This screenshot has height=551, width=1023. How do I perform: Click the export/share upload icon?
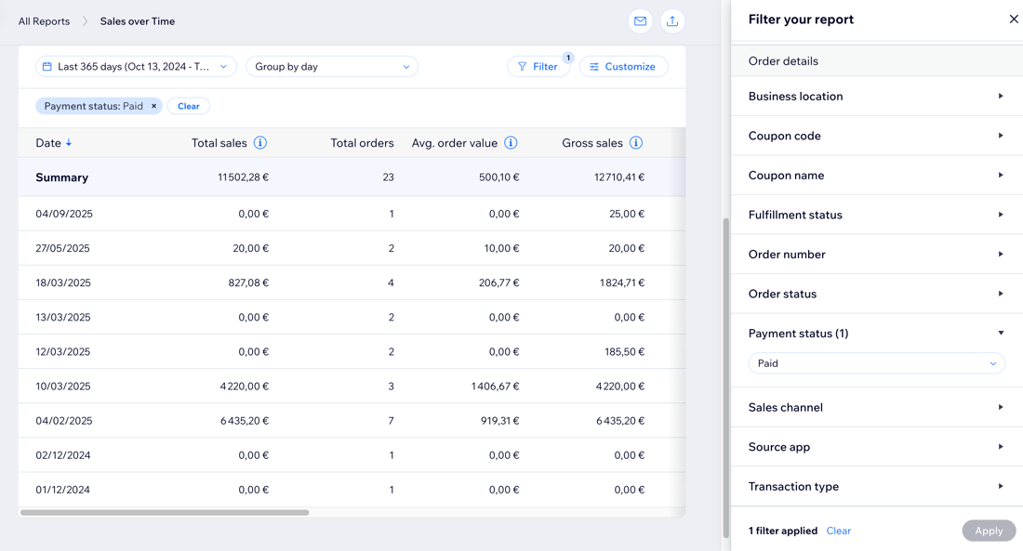[x=672, y=21]
